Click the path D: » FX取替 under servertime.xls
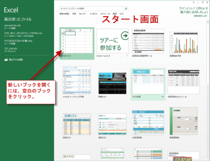Viewport: 210px width, 161px height. [10, 28]
